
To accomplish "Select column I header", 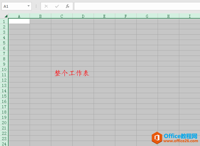I will pyautogui.click(x=190, y=16).
